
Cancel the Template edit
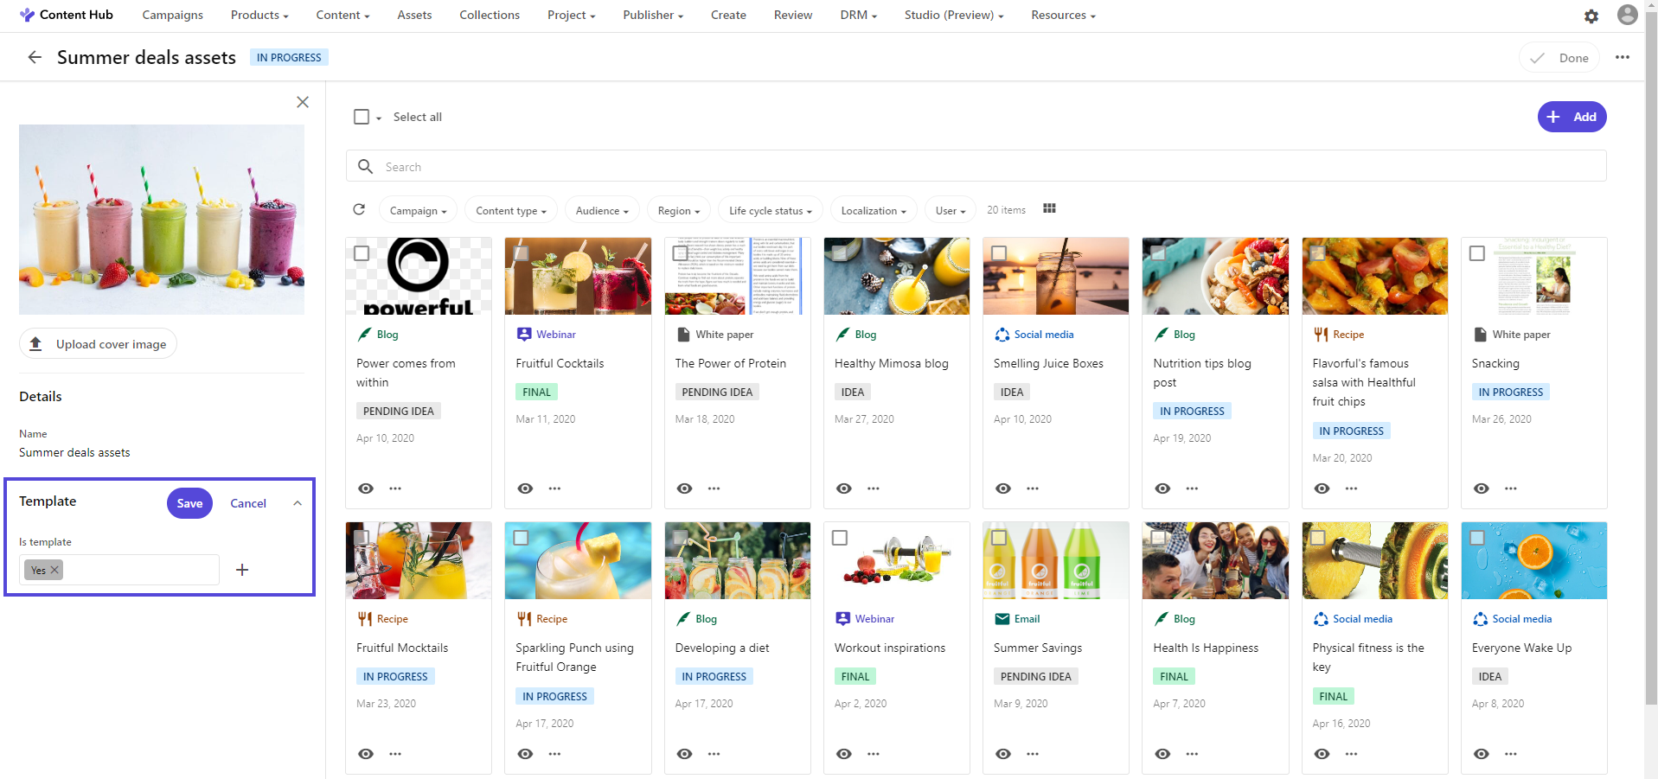248,503
